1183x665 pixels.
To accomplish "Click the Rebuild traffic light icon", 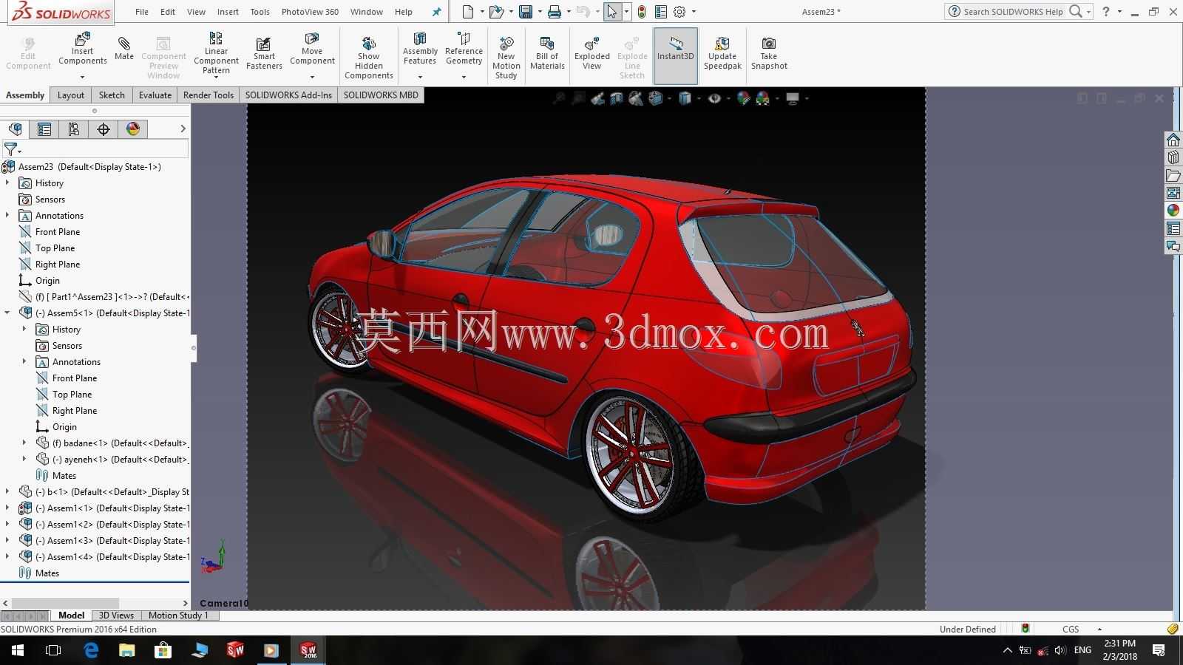I will (642, 12).
